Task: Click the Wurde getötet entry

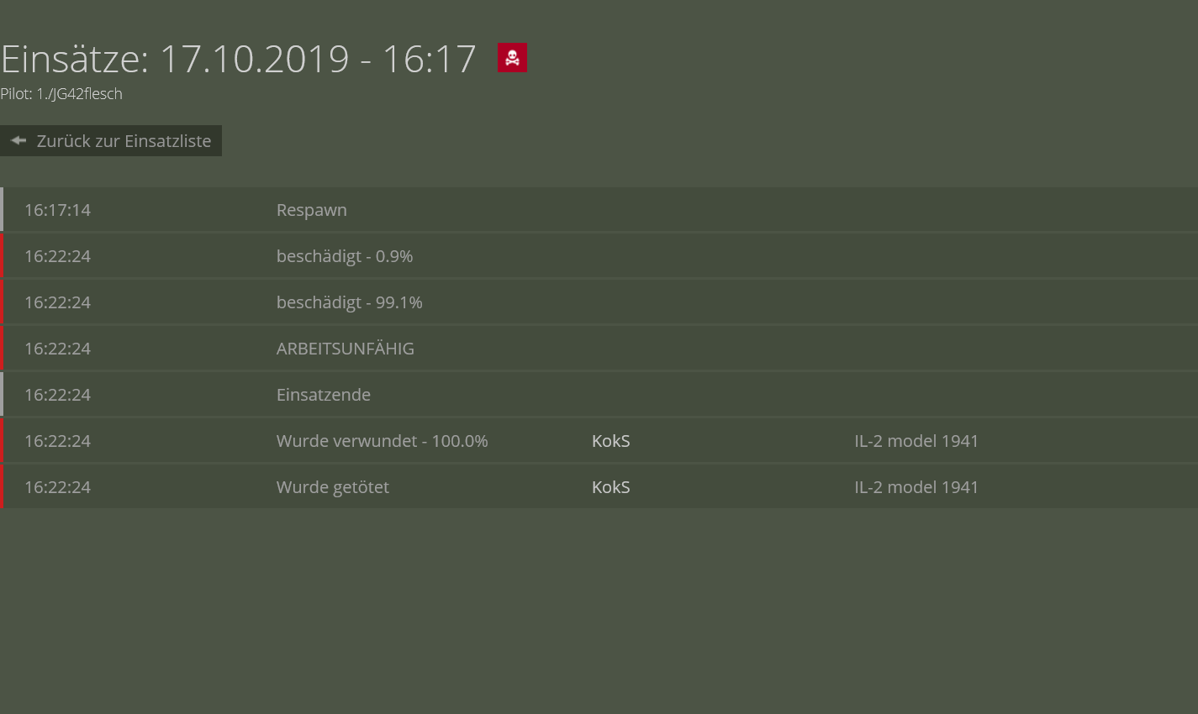Action: 333,487
